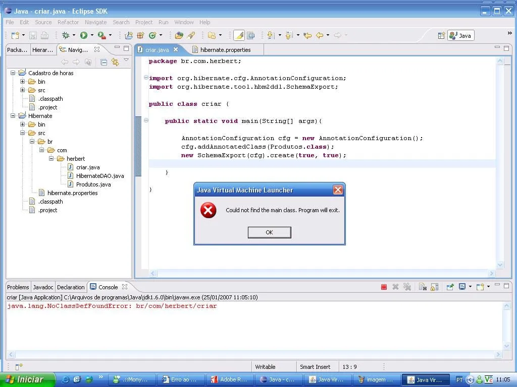The image size is (517, 387).
Task: Open the Navigator view menu dropdown arrow
Action: pyautogui.click(x=126, y=60)
